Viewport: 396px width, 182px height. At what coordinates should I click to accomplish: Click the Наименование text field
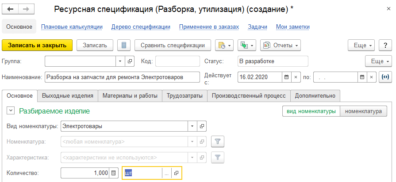[x=122, y=77]
